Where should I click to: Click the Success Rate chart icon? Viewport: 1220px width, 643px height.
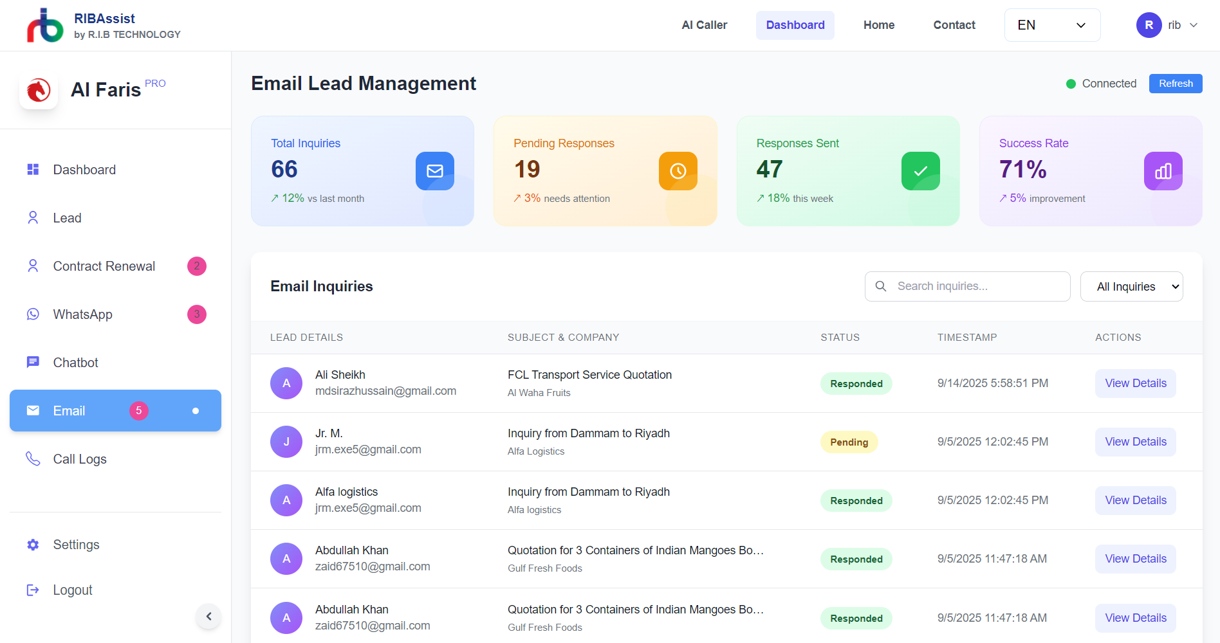[x=1163, y=171]
